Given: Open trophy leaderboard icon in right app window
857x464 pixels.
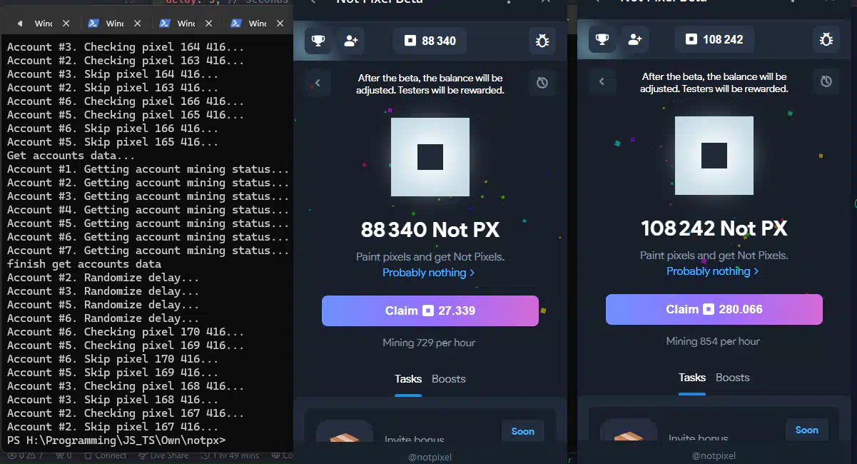Looking at the screenshot, I should (602, 39).
